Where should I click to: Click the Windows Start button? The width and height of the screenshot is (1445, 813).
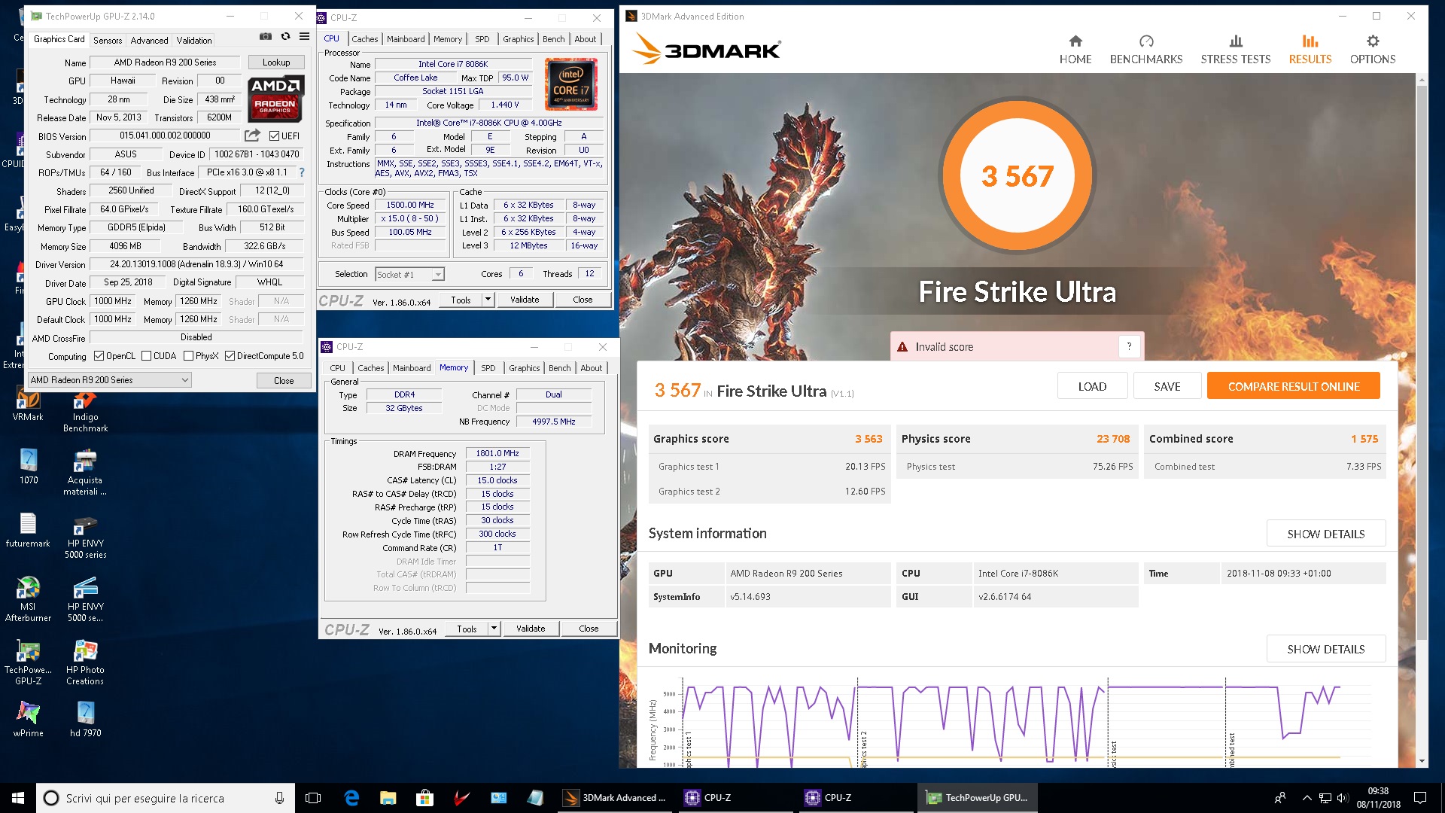tap(18, 798)
